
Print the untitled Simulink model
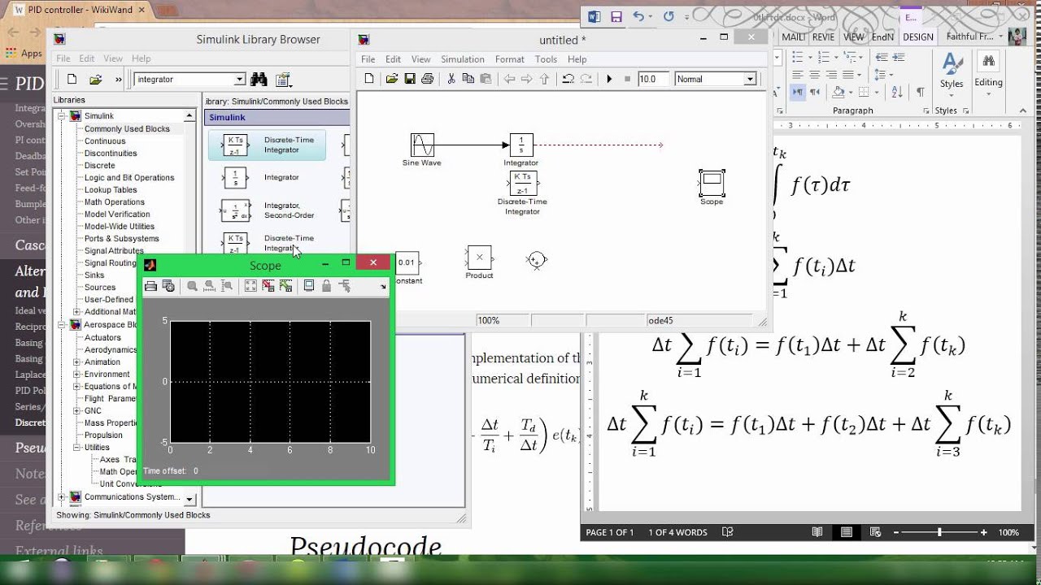[427, 79]
